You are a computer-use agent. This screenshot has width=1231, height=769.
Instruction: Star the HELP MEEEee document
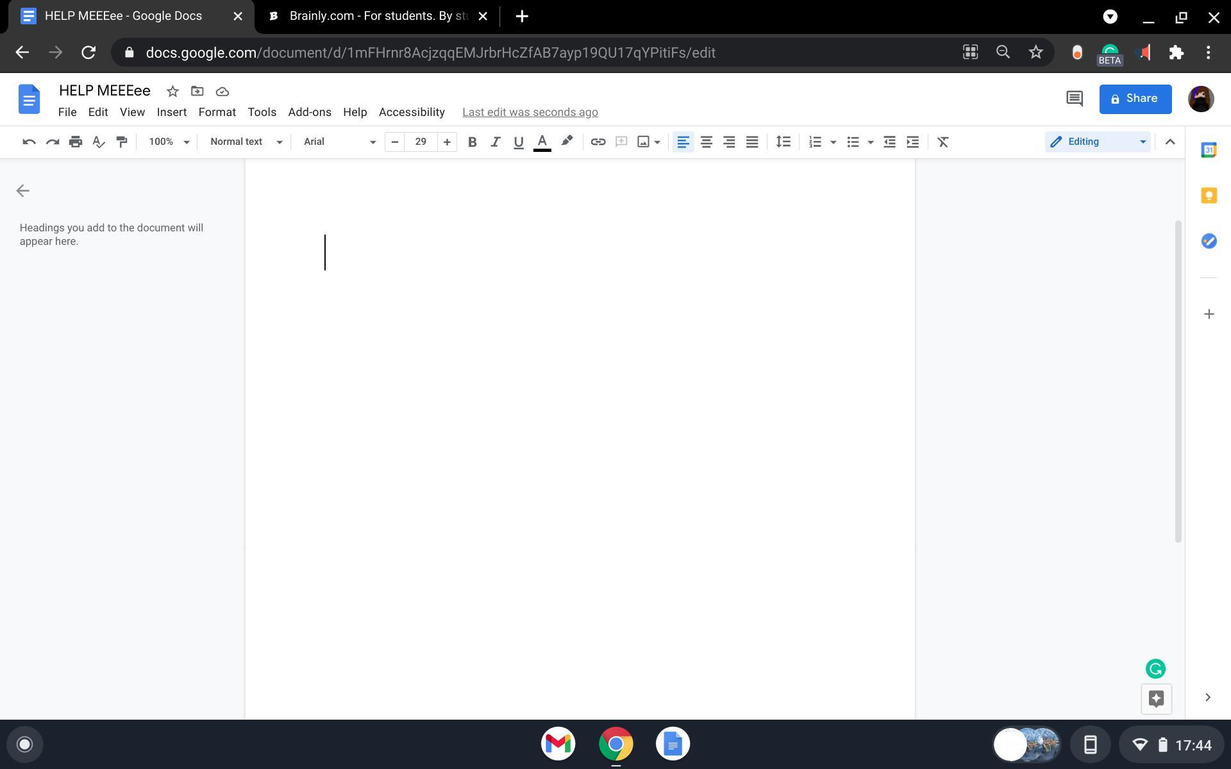(x=172, y=92)
